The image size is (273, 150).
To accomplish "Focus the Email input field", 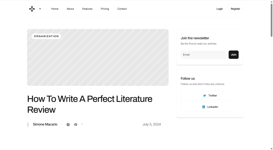I will [x=203, y=55].
